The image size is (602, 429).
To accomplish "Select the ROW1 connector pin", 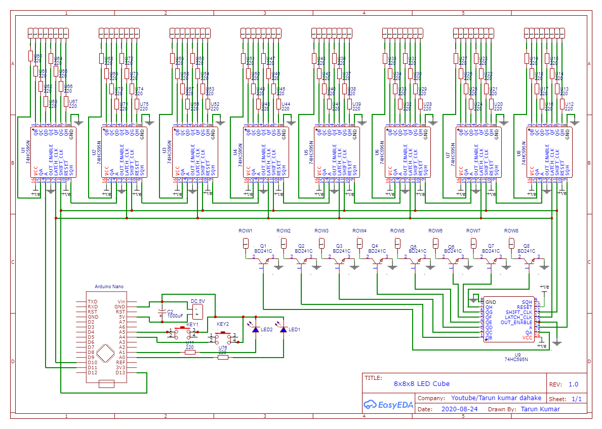I will [x=246, y=243].
